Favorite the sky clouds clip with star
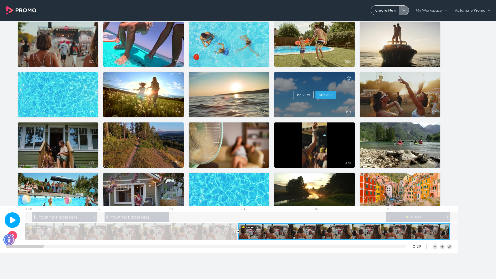Screen dimensions: 496x279 pyautogui.click(x=349, y=78)
